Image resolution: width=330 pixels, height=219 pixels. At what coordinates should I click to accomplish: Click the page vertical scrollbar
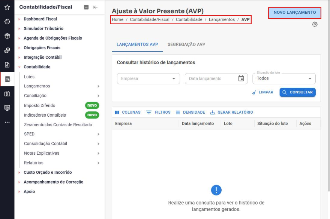(329, 95)
